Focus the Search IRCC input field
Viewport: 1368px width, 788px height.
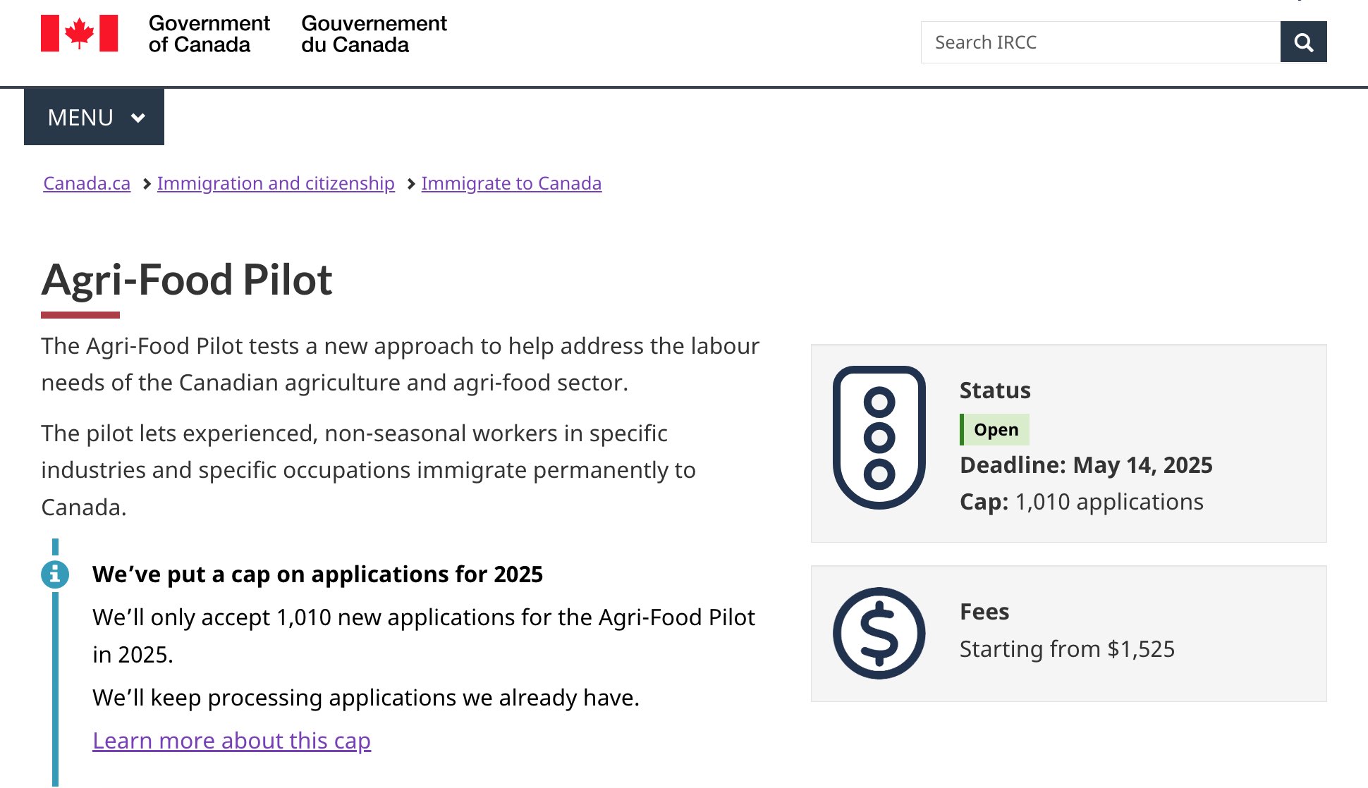point(1100,42)
